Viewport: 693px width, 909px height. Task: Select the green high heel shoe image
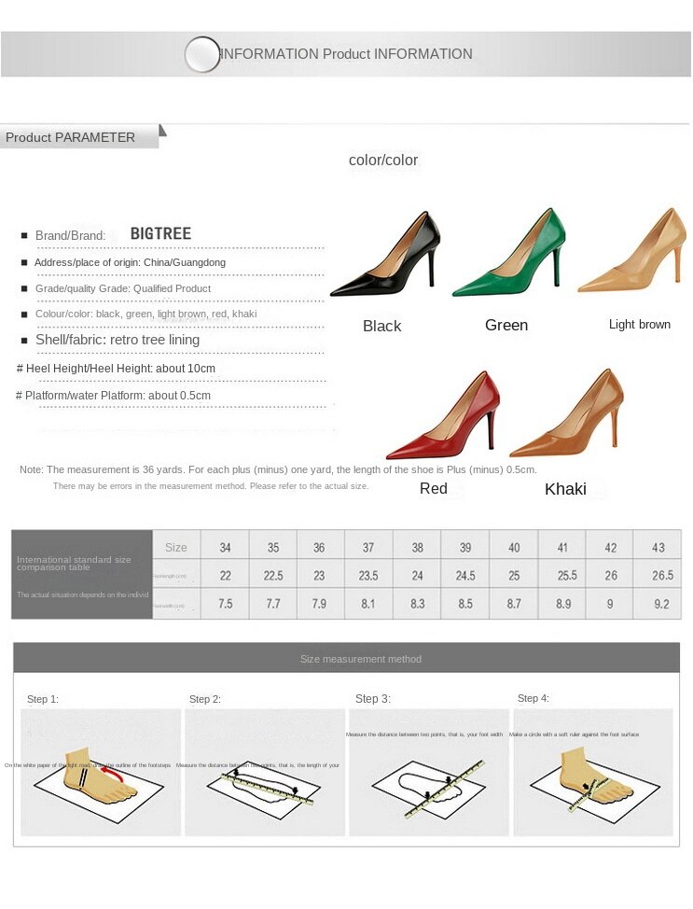tap(507, 253)
